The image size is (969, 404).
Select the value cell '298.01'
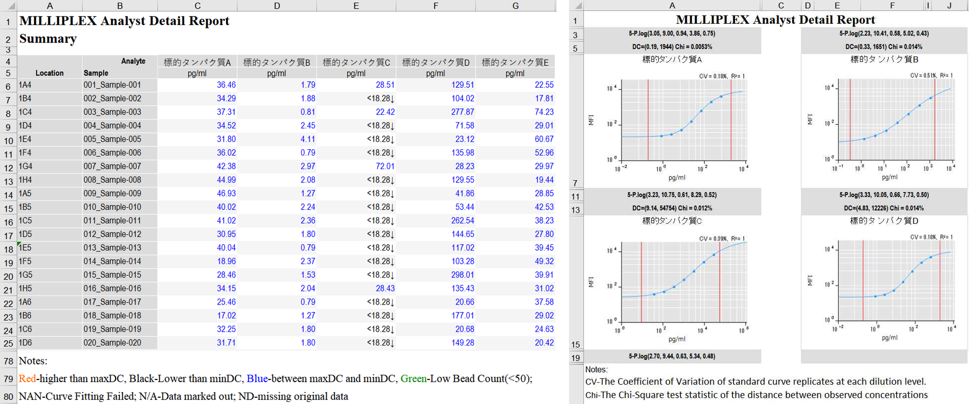[x=436, y=274]
